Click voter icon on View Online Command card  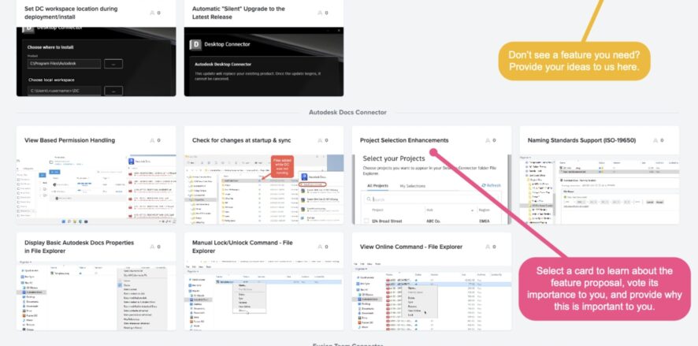488,247
